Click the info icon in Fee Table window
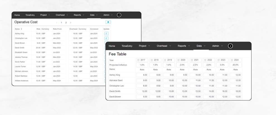Viewport: 276px width, 115px height. pos(230,46)
